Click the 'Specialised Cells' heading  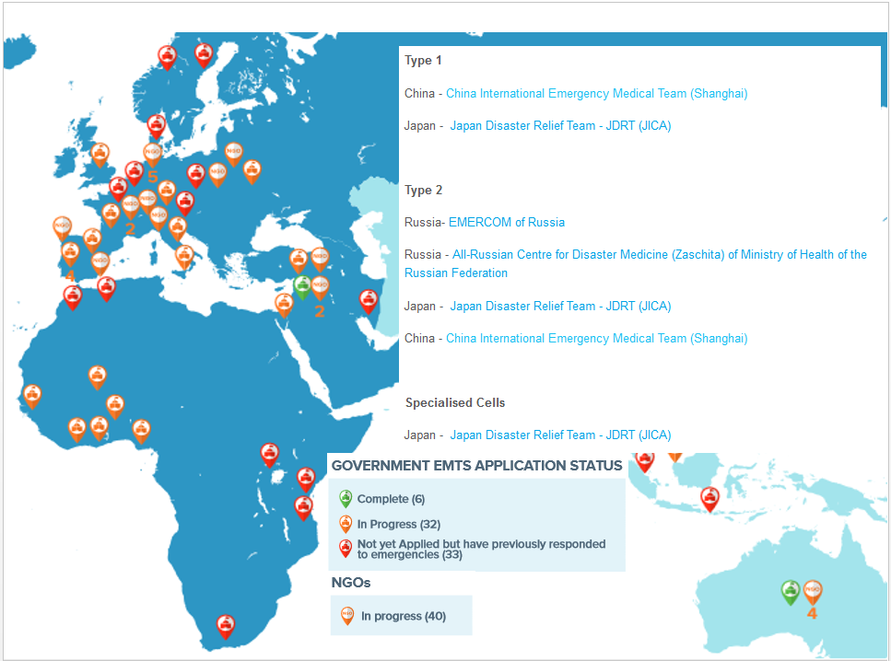[x=455, y=402]
